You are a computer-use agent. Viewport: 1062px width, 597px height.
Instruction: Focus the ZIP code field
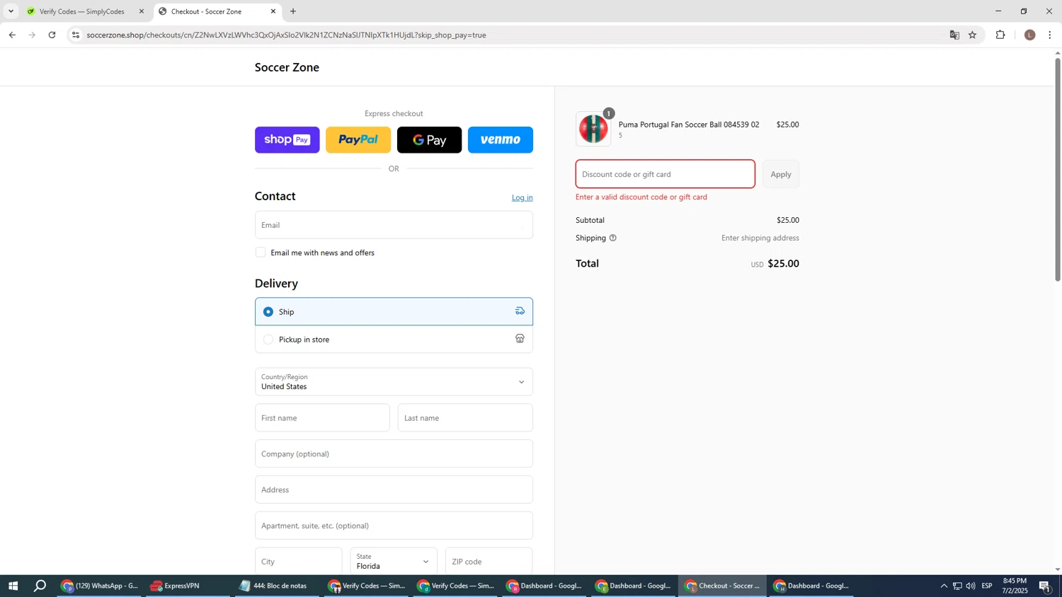pos(489,562)
